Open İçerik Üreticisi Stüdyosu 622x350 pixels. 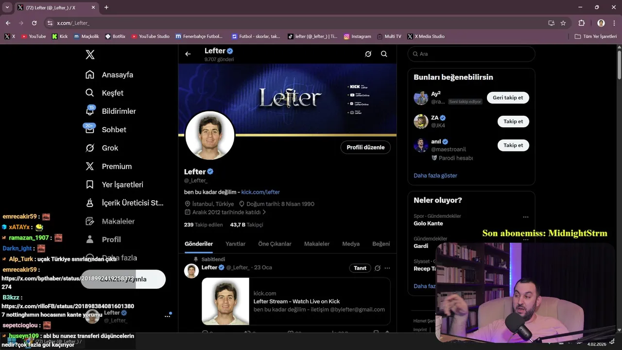(124, 203)
